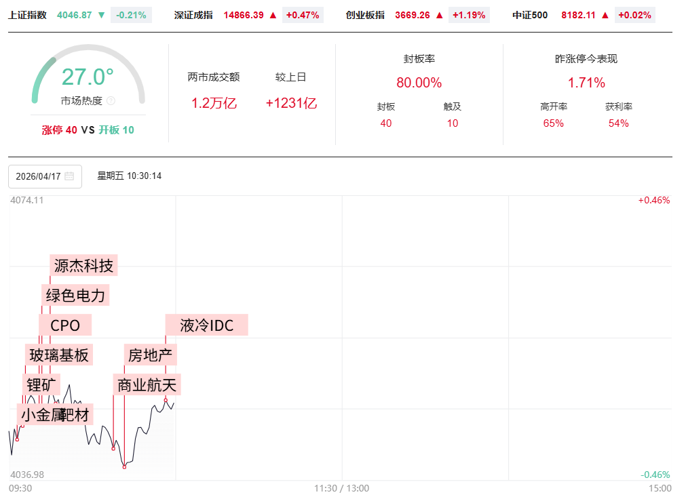Select the 绿色电力 chart label
This screenshot has height=501, width=686.
tap(75, 296)
